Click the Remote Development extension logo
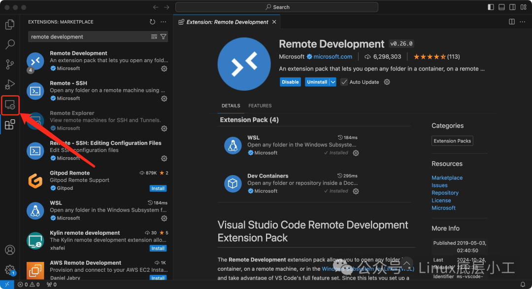Image resolution: width=532 pixels, height=289 pixels. (244, 64)
